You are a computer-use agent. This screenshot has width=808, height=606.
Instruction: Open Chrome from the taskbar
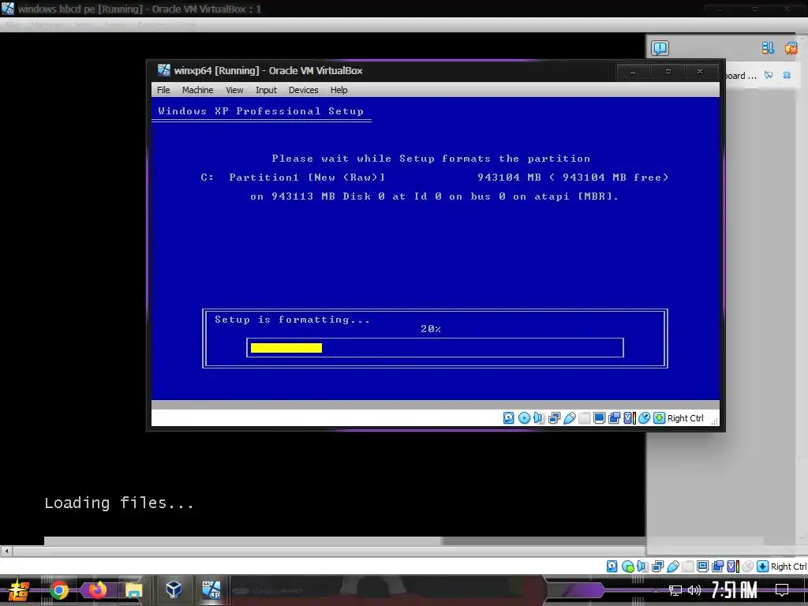pos(59,590)
